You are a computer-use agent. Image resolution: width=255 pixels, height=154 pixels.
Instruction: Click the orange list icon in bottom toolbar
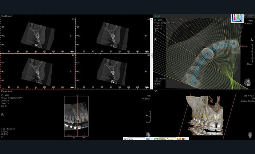coord(179,139)
